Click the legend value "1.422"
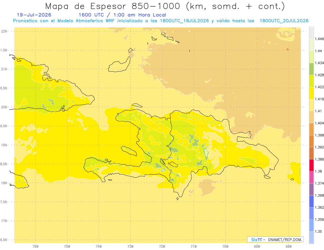The height and width of the screenshot is (250, 324). [319, 87]
